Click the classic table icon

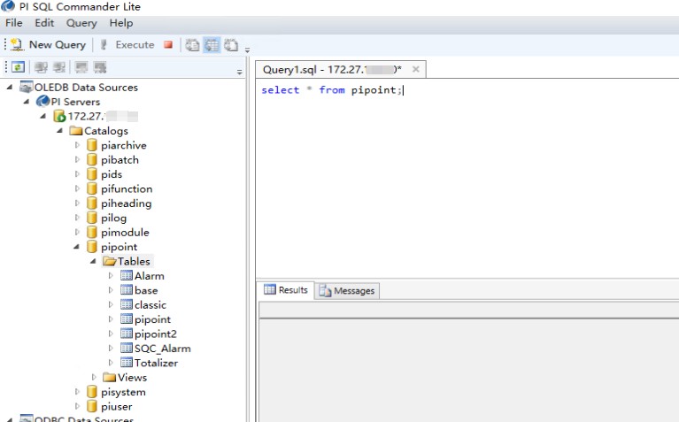click(x=127, y=304)
